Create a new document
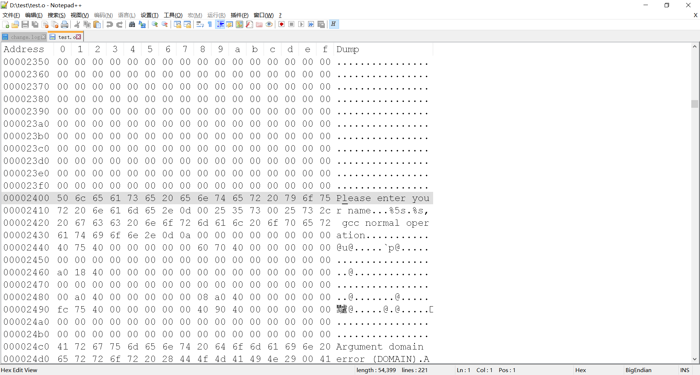This screenshot has height=375, width=700. point(5,24)
